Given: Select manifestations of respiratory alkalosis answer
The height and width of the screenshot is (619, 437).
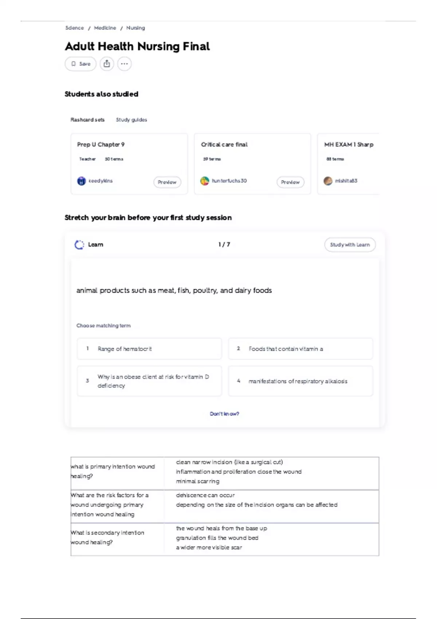Looking at the screenshot, I should point(300,381).
